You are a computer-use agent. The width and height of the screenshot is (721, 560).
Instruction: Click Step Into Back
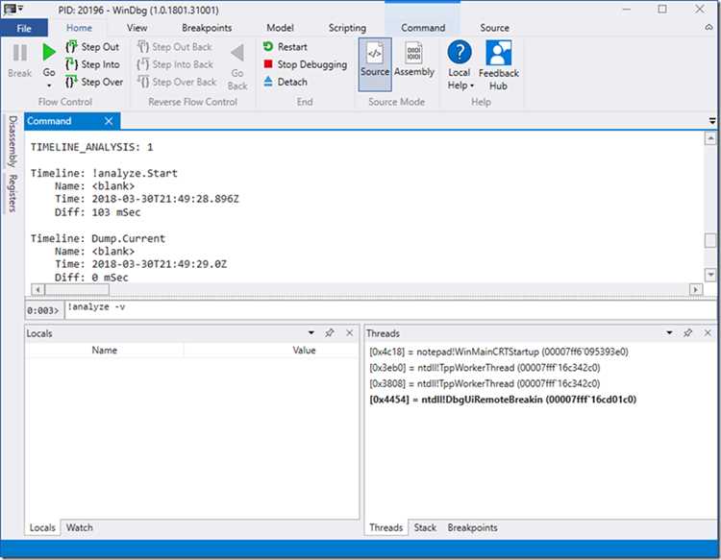click(175, 64)
